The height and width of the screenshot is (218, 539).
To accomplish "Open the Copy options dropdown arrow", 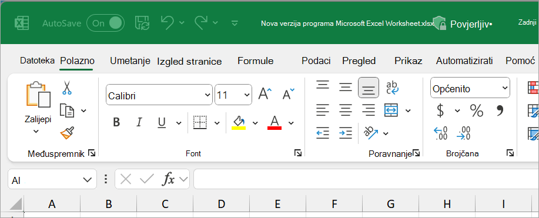I will click(x=83, y=110).
